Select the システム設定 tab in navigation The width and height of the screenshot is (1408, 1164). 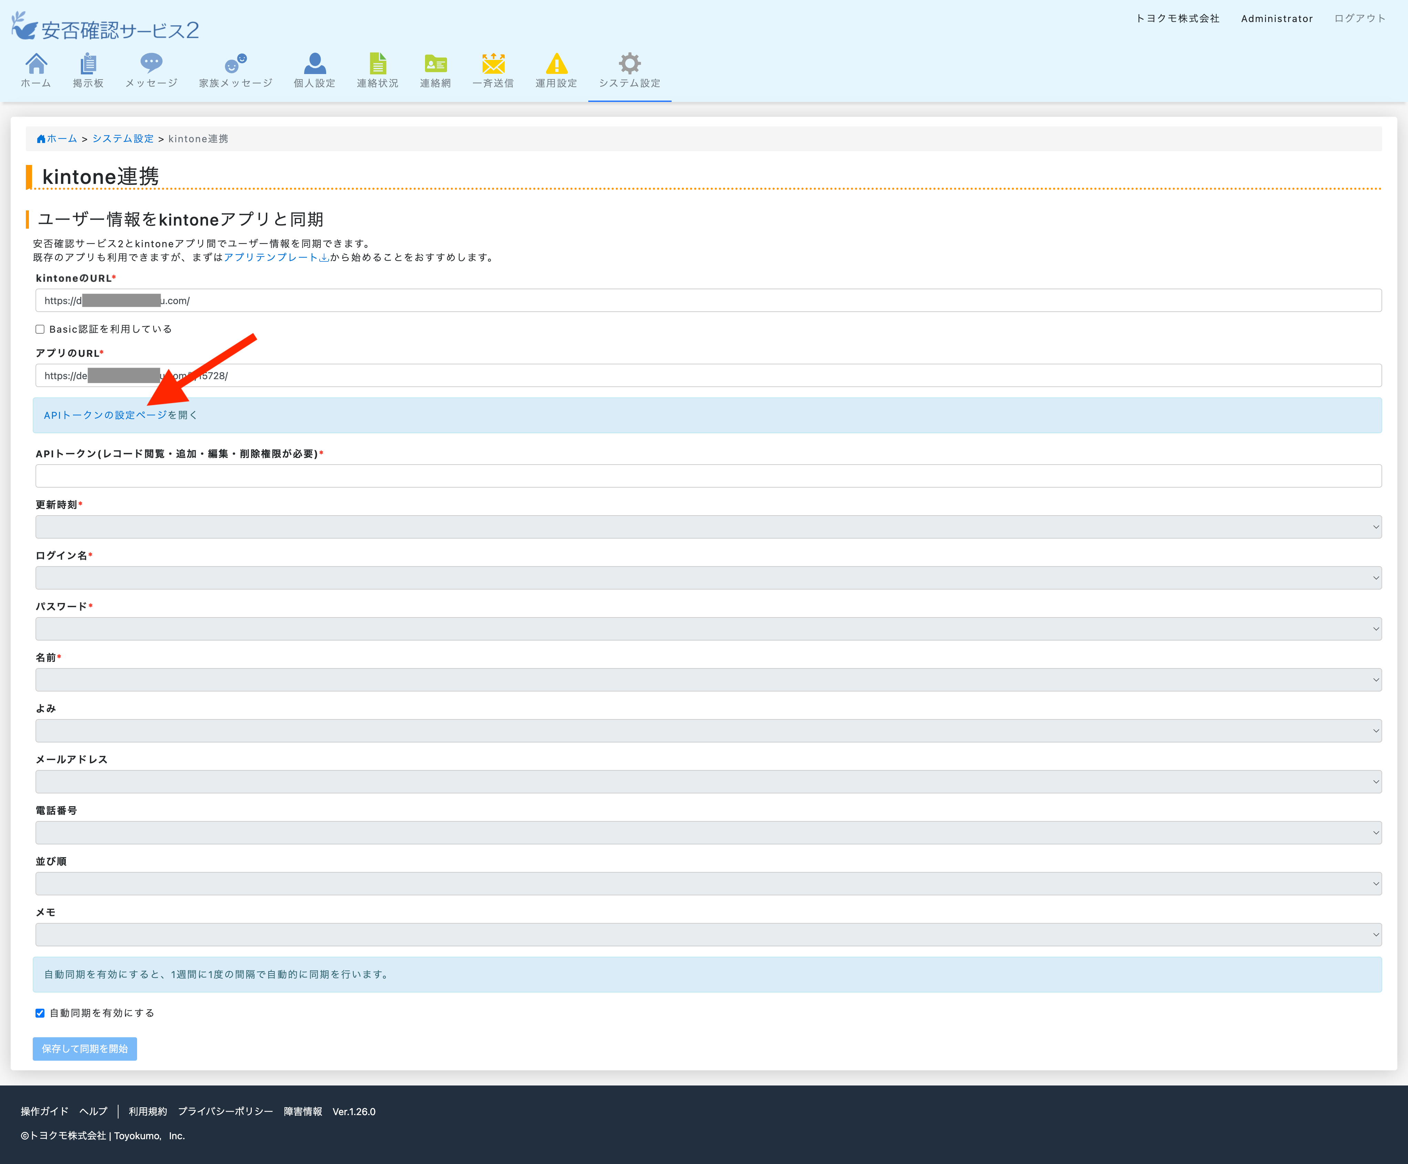629,71
